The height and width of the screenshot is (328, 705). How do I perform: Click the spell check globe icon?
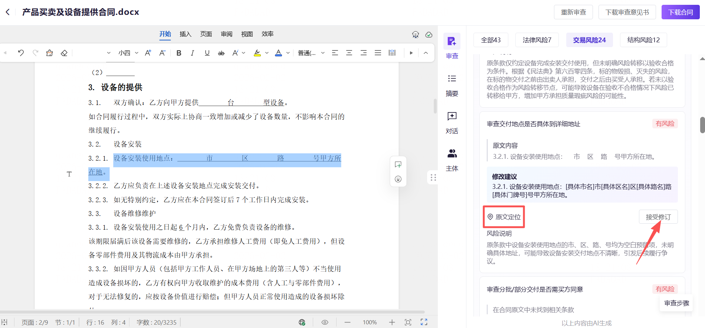tap(302, 322)
